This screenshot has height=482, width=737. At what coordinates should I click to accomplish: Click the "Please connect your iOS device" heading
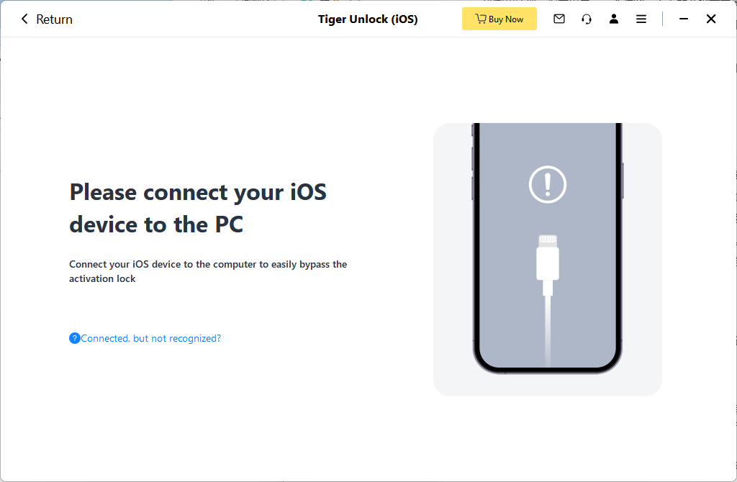pyautogui.click(x=198, y=209)
